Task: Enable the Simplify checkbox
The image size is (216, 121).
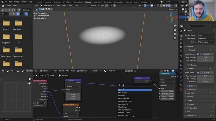Action: tap(188, 104)
